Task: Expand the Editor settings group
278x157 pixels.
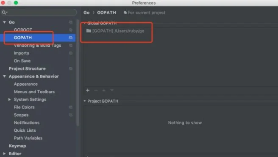Action: click(4, 154)
